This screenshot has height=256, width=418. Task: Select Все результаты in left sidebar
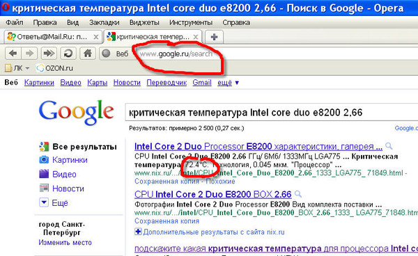click(x=84, y=147)
